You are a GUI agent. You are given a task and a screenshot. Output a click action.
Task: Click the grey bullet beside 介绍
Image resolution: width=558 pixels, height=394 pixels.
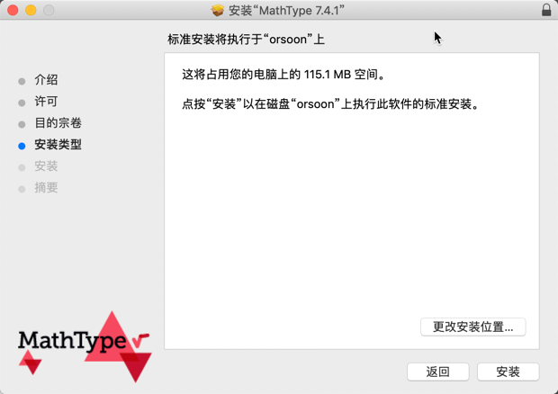(22, 81)
